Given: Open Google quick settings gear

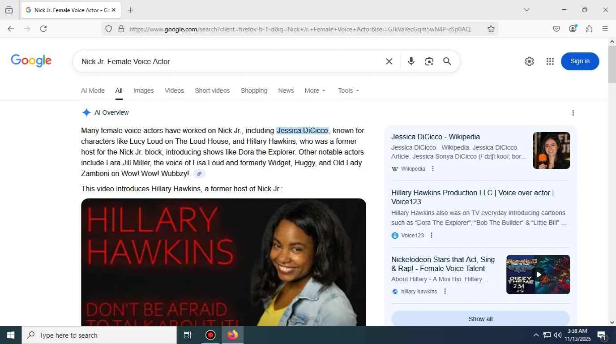Looking at the screenshot, I should (x=530, y=61).
